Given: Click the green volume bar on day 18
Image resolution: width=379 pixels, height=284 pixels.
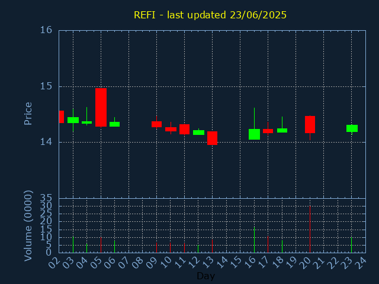Looking at the screenshot, I should 282,246.
